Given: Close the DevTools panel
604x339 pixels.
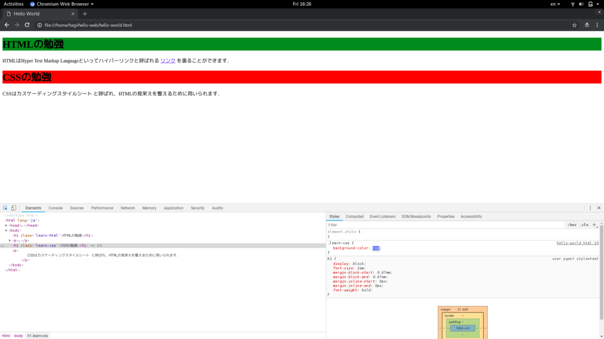Looking at the screenshot, I should click(x=599, y=208).
